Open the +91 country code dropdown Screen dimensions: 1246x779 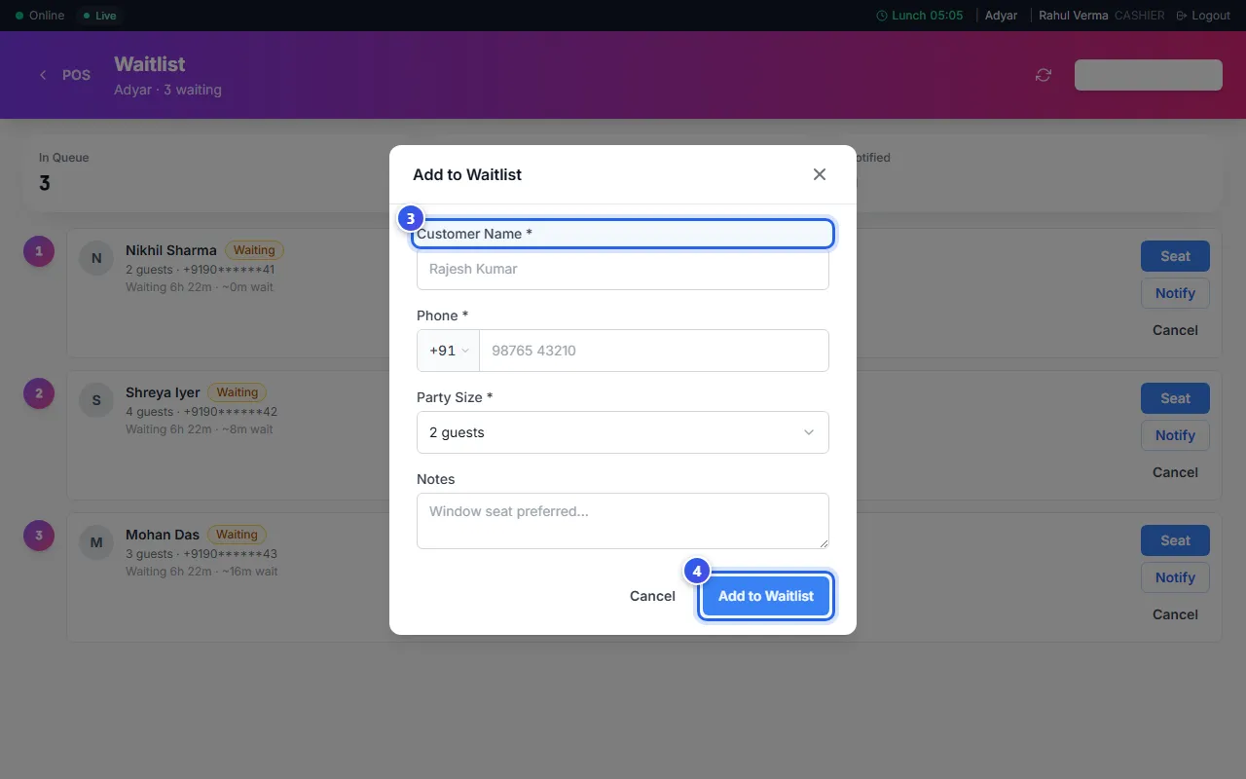(x=449, y=351)
